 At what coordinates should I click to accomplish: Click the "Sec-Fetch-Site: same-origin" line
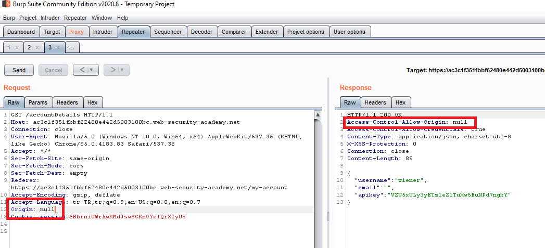click(x=60, y=159)
